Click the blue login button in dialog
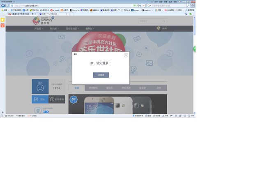Viewport: 267px width, 195px height. [x=101, y=75]
